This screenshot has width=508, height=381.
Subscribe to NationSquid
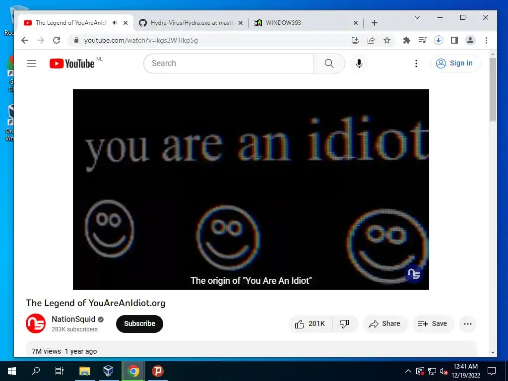(139, 323)
